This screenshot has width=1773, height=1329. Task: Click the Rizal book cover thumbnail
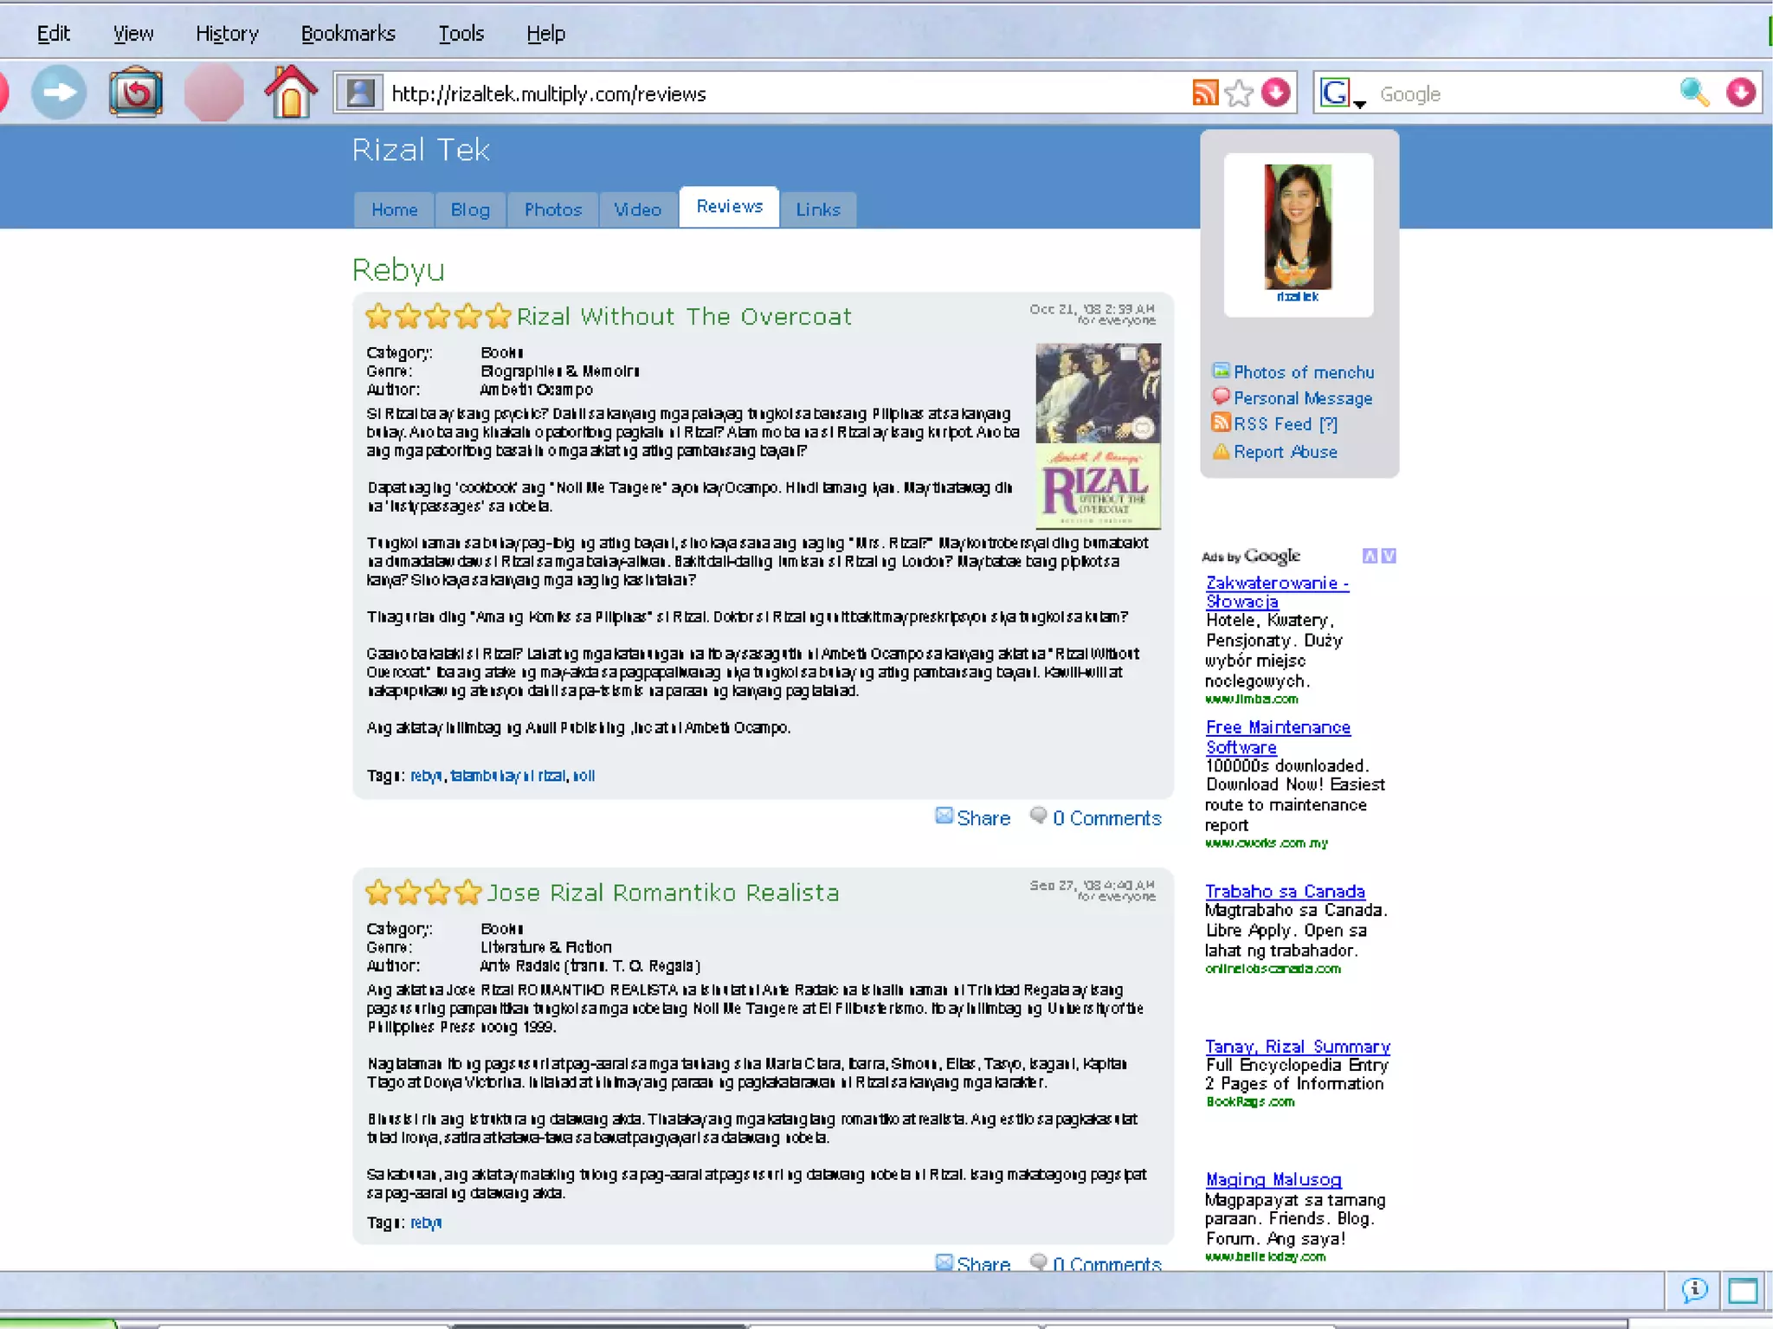click(x=1098, y=435)
